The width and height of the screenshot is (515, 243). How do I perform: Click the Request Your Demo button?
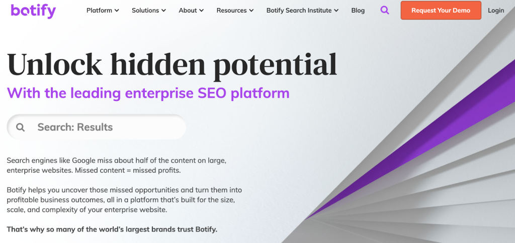point(441,11)
